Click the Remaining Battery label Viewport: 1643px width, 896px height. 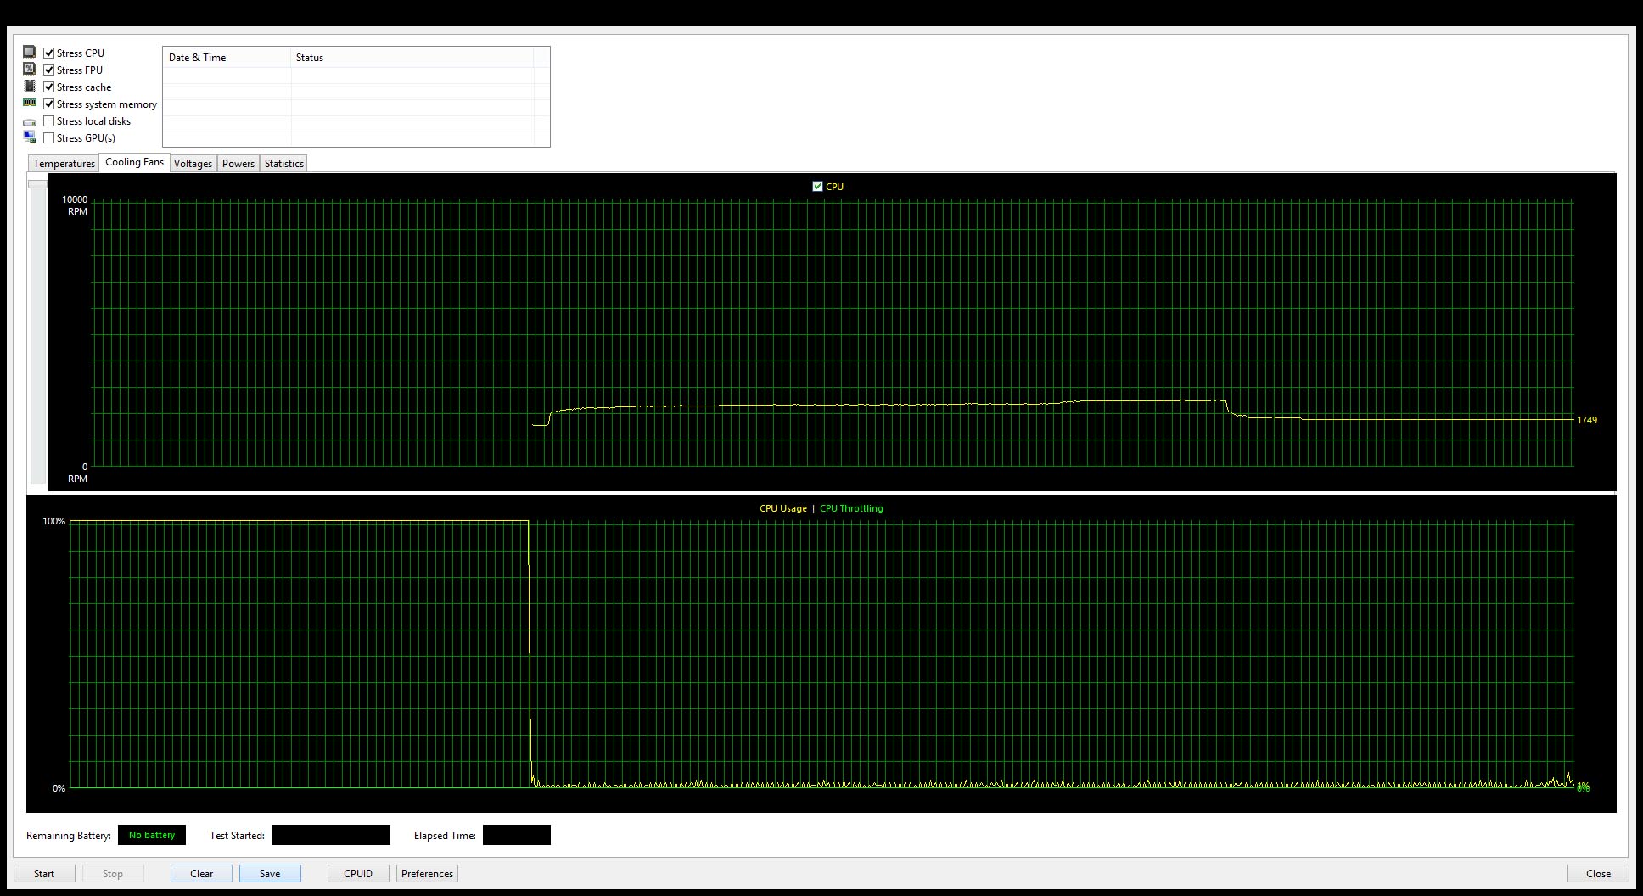tap(69, 836)
